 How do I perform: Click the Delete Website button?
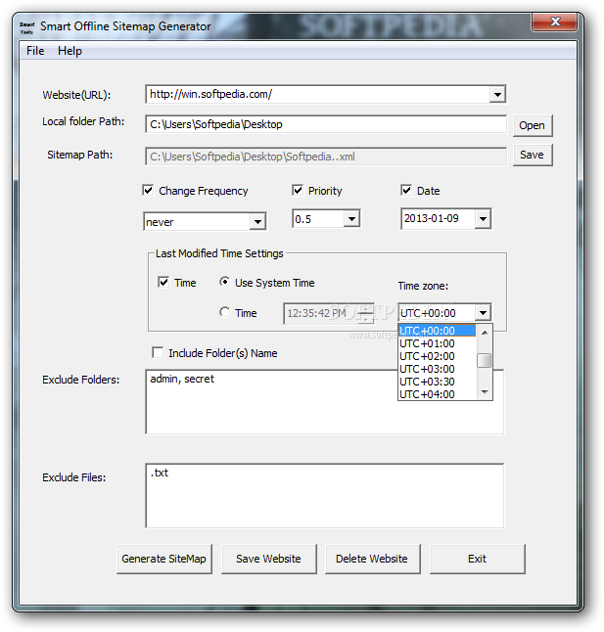coord(372,559)
